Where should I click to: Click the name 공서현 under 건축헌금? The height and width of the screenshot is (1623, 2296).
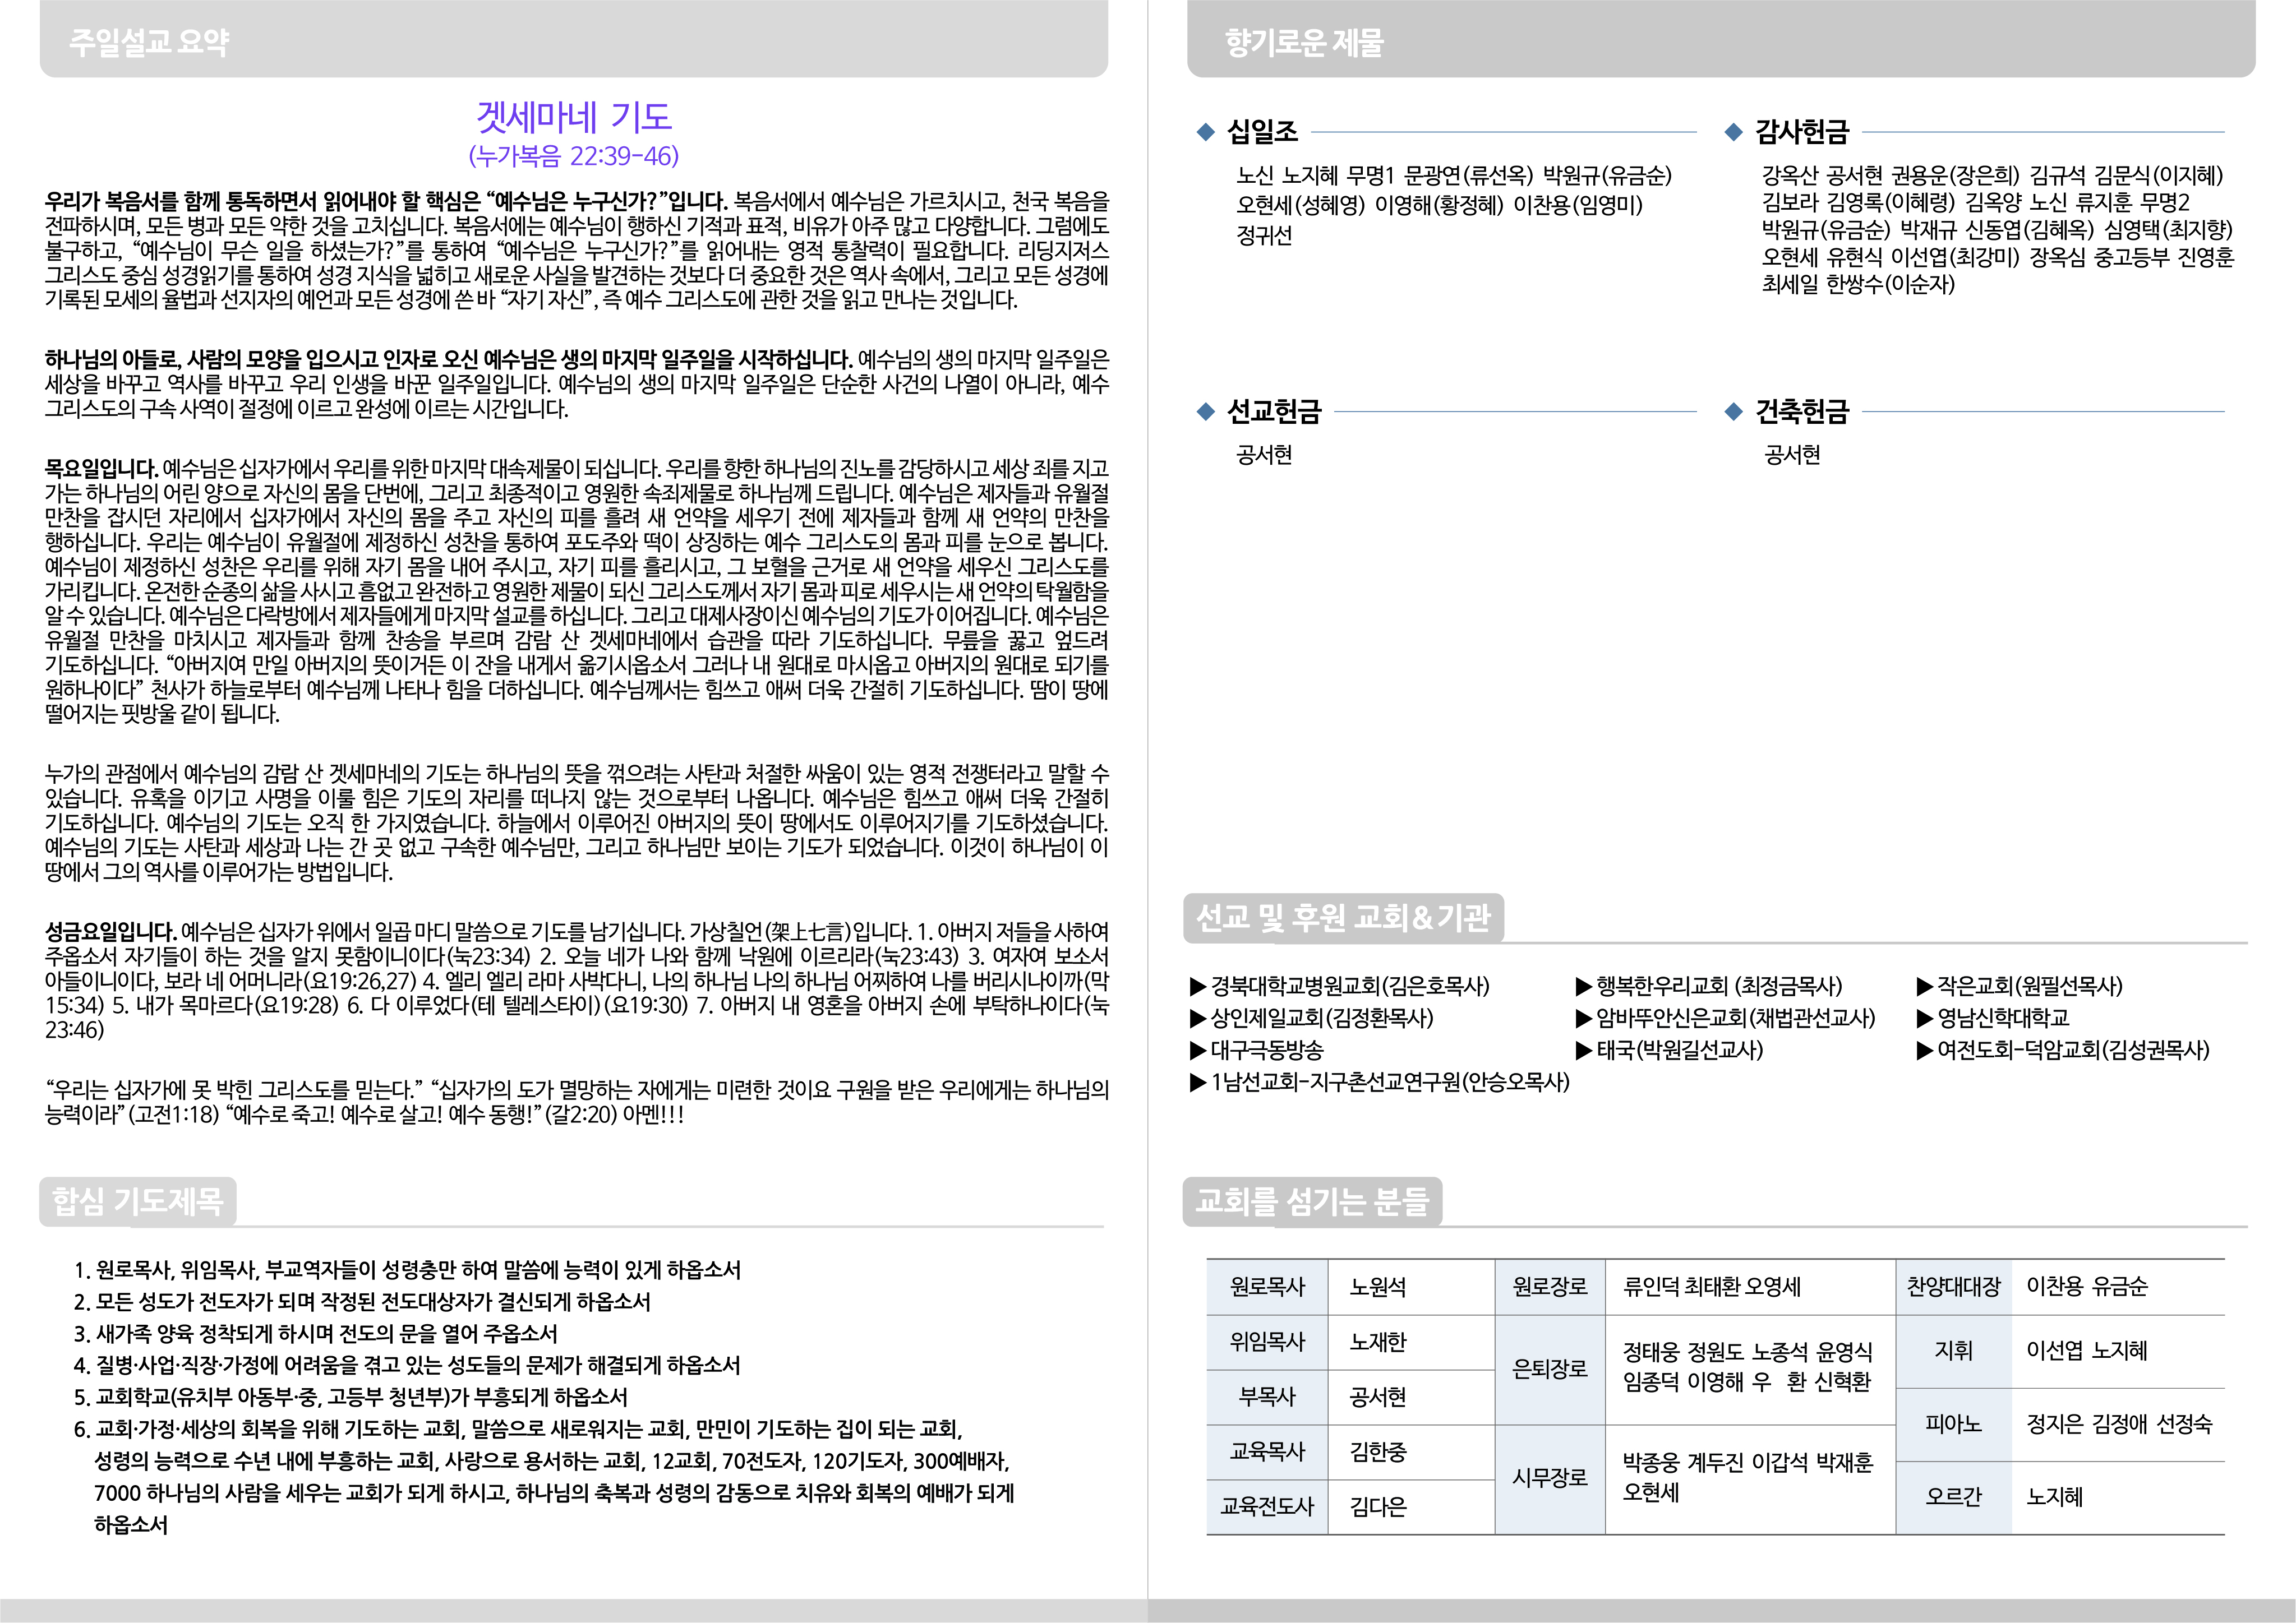click(1793, 456)
